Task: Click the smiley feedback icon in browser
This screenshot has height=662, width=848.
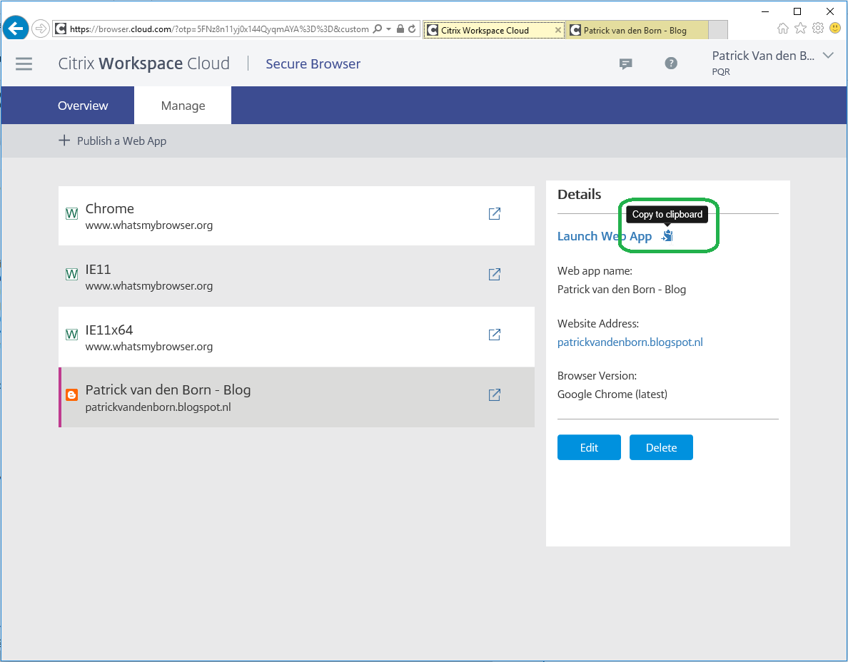Action: point(835,28)
